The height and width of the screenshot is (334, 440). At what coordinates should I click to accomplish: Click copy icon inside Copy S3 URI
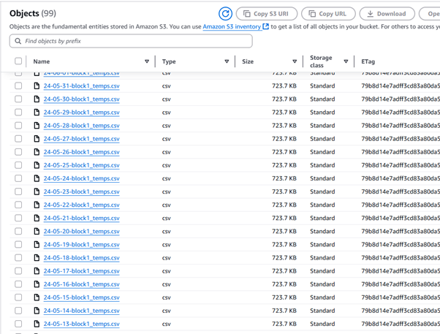coord(246,13)
